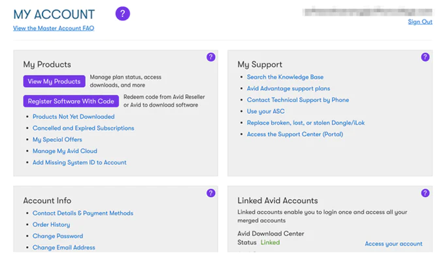This screenshot has width=443, height=267.
Task: Open the help icon beside My Account heading
Action: [123, 14]
